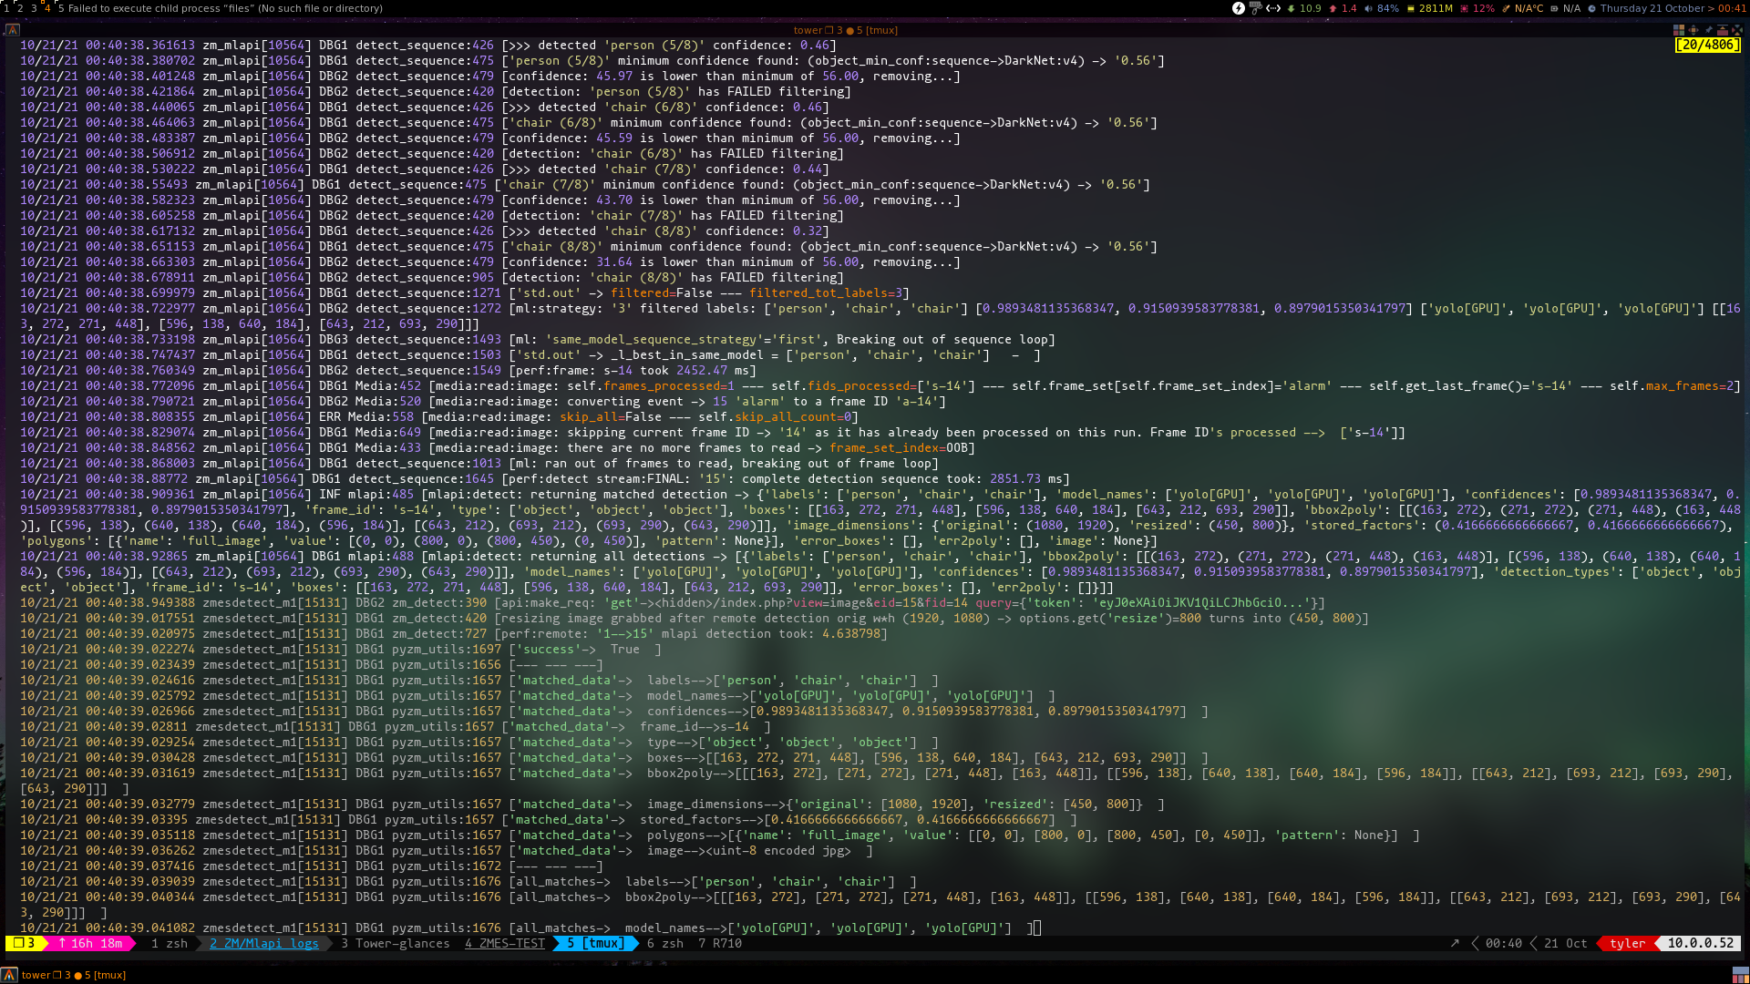The image size is (1750, 984).
Task: Switch to tmux window 4 ZMES-TEST
Action: [x=504, y=944]
